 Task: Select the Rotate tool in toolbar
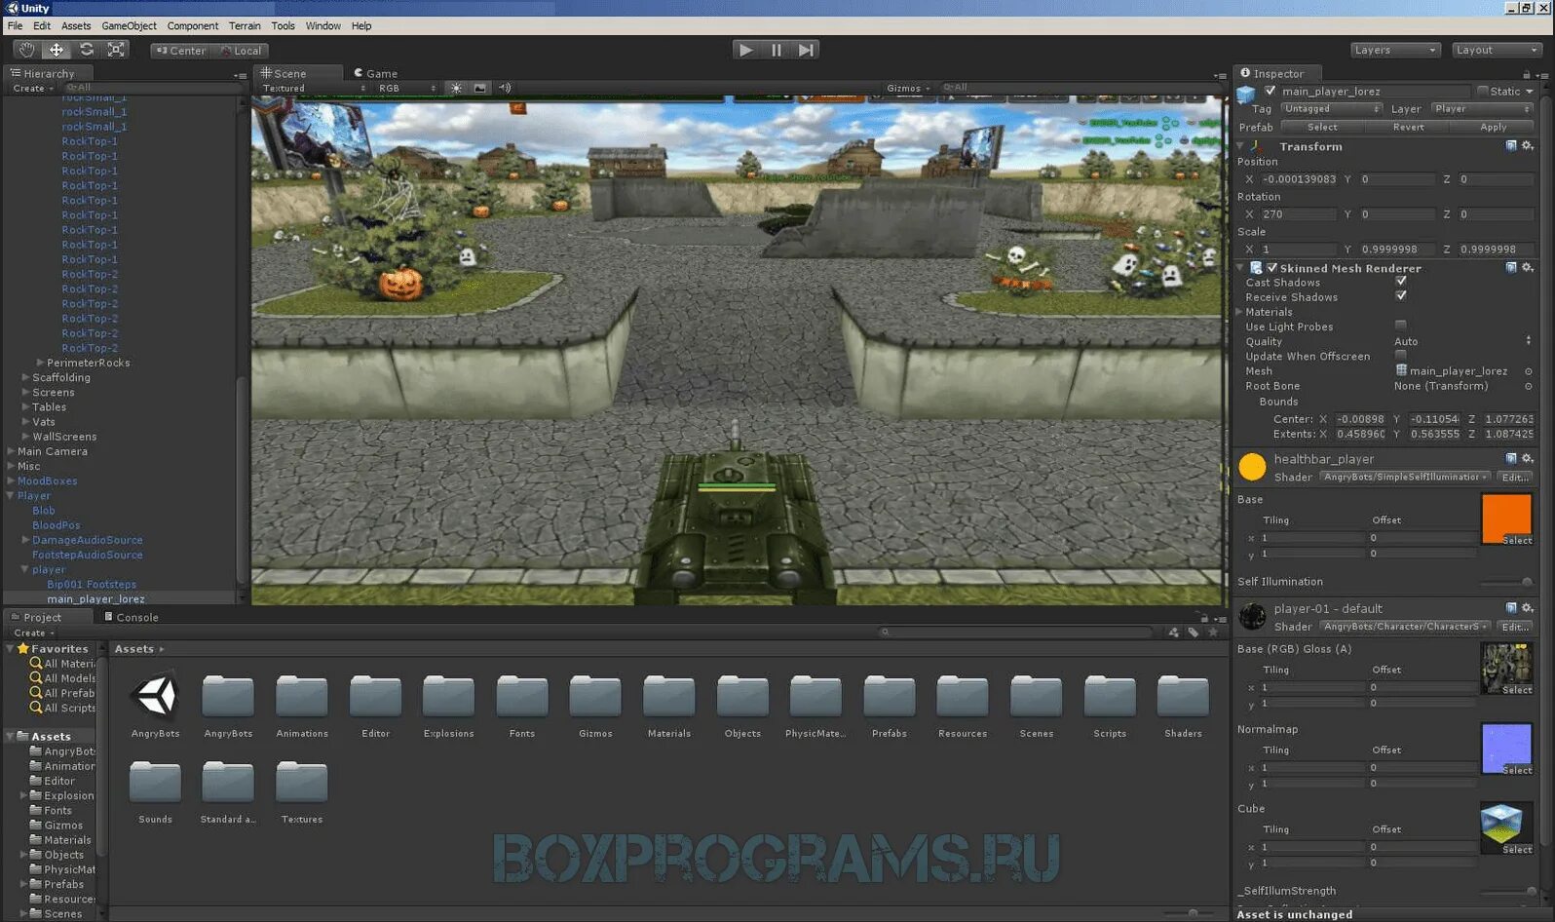pyautogui.click(x=87, y=50)
